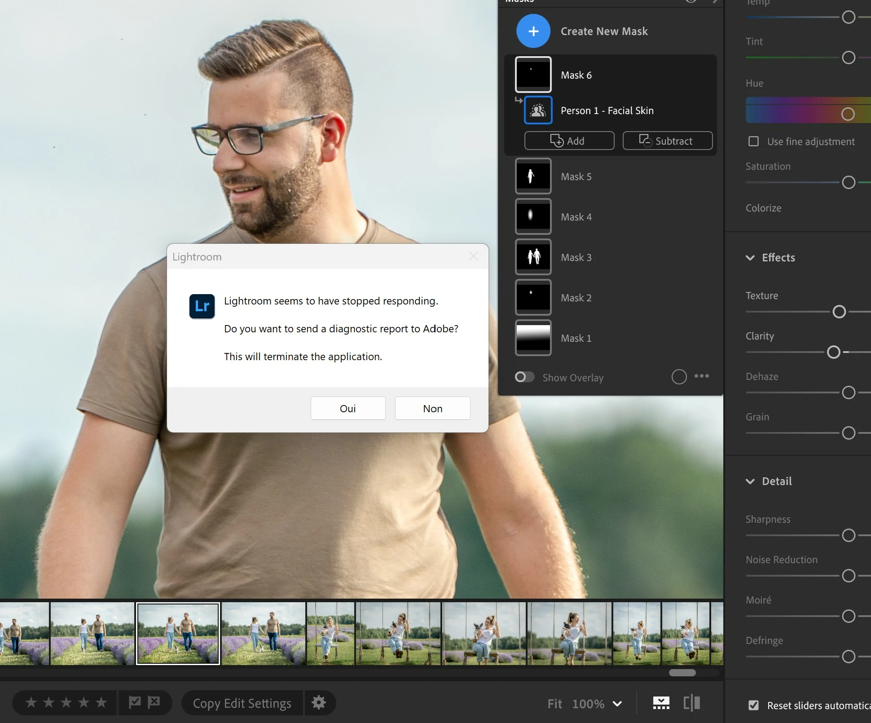
Task: Click the circular overlay color swatch
Action: 679,377
